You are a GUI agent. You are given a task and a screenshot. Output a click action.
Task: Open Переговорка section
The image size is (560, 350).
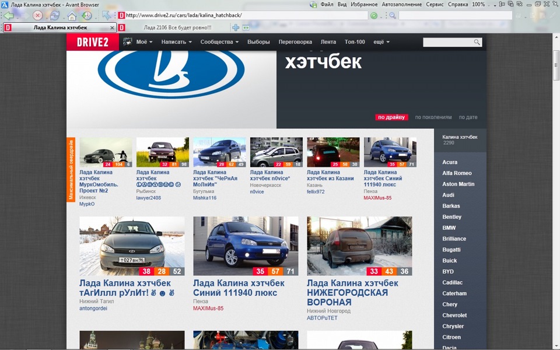tap(295, 42)
